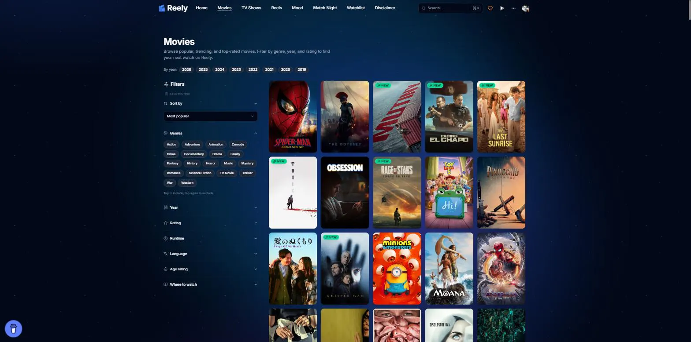Click the Search input field
This screenshot has height=342, width=691.
pos(450,8)
